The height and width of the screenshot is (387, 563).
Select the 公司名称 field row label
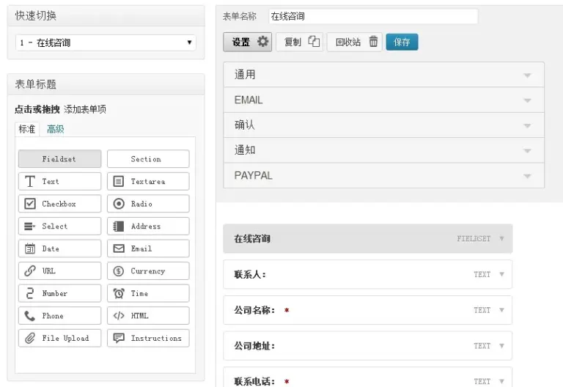[x=254, y=310]
